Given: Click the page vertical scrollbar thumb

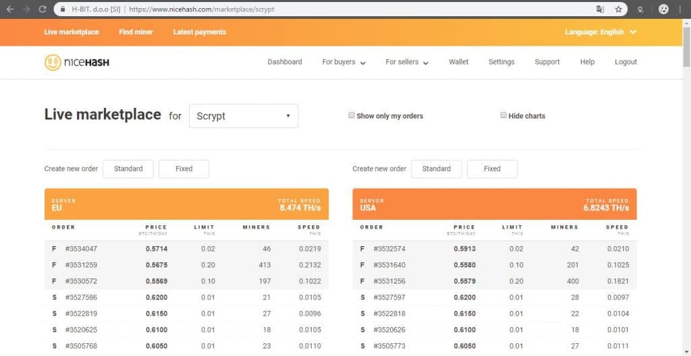Looking at the screenshot, I should [686, 48].
